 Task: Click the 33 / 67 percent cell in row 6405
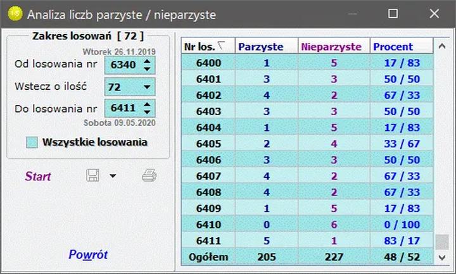pos(402,144)
